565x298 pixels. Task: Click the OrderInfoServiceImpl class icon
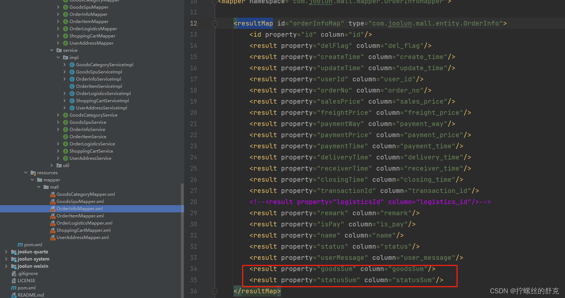pos(72,79)
